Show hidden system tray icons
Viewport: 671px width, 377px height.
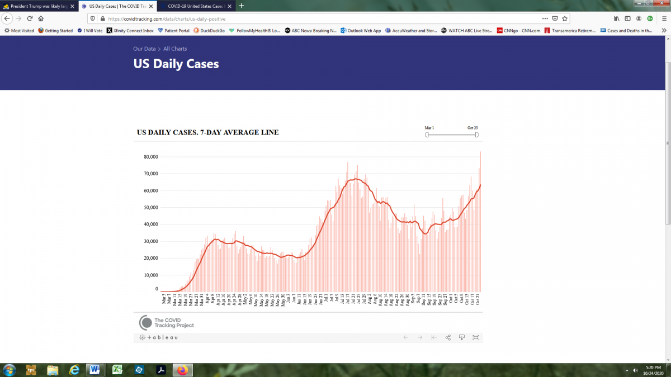point(626,370)
